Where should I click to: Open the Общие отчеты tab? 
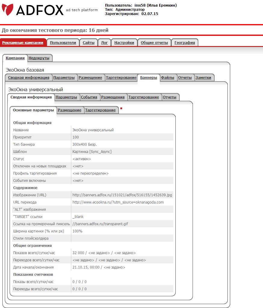(x=154, y=43)
